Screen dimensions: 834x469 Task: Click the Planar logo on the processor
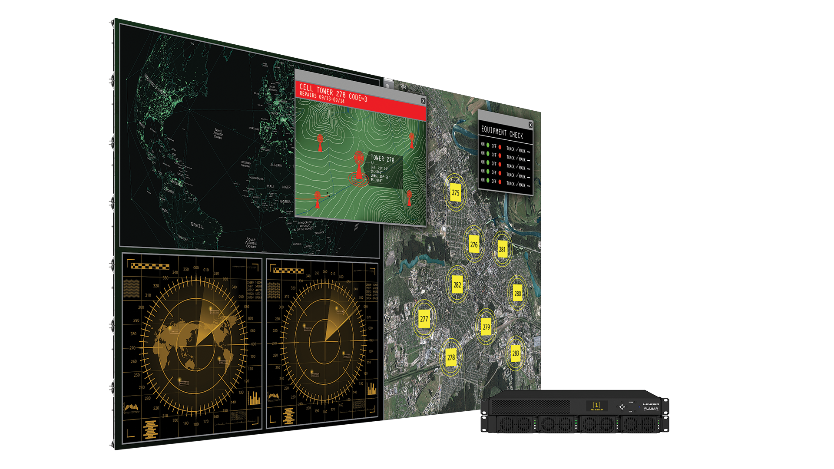(651, 409)
